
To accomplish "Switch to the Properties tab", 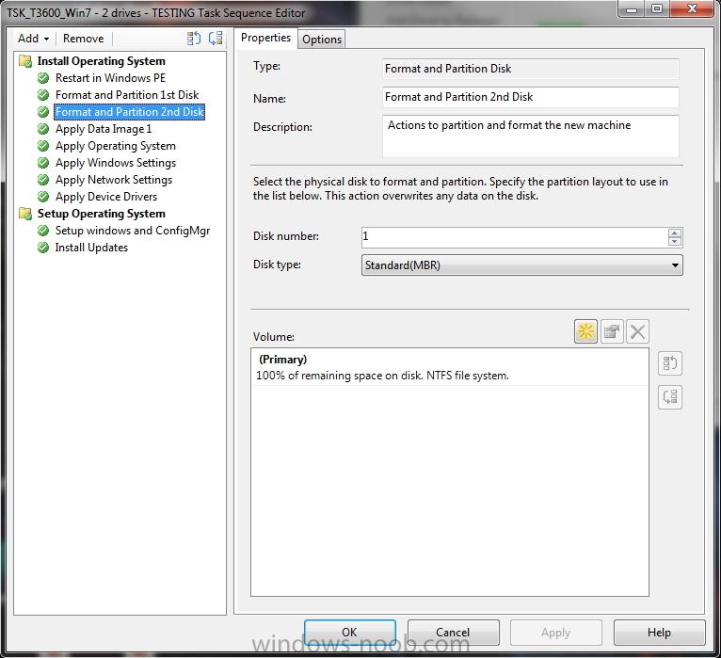I will (x=265, y=38).
